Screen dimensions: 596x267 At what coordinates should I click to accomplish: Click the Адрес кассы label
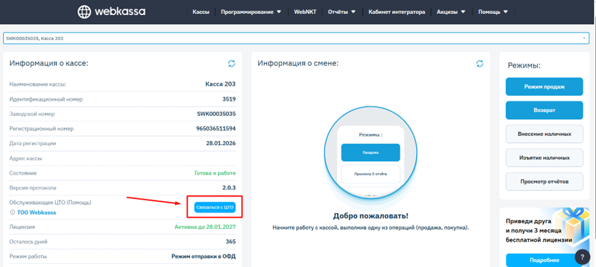(x=26, y=158)
